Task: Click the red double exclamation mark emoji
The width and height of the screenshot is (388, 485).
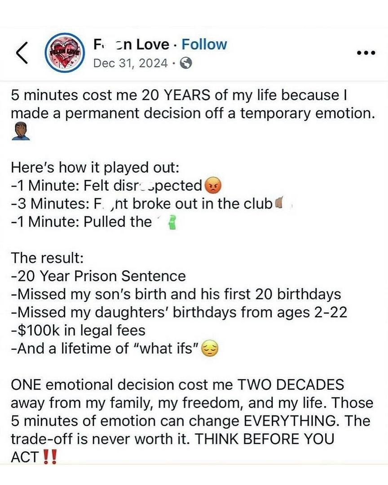Action: [x=50, y=458]
